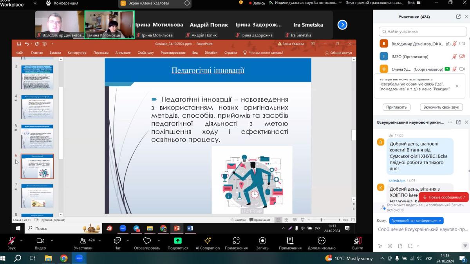Pop out the Participants panel
Viewport: 470px width, 264px height.
pos(458,17)
